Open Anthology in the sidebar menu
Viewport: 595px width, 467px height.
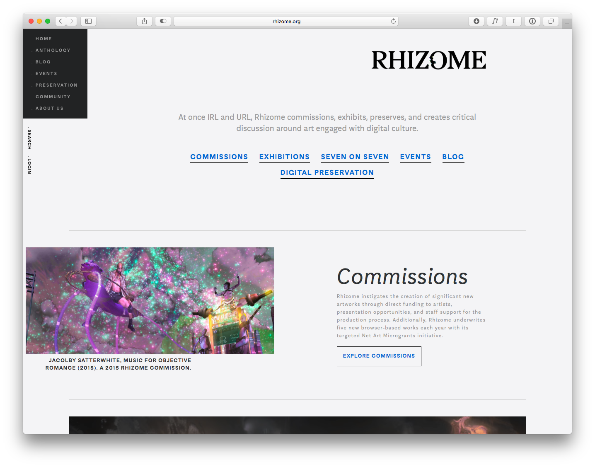[x=53, y=50]
